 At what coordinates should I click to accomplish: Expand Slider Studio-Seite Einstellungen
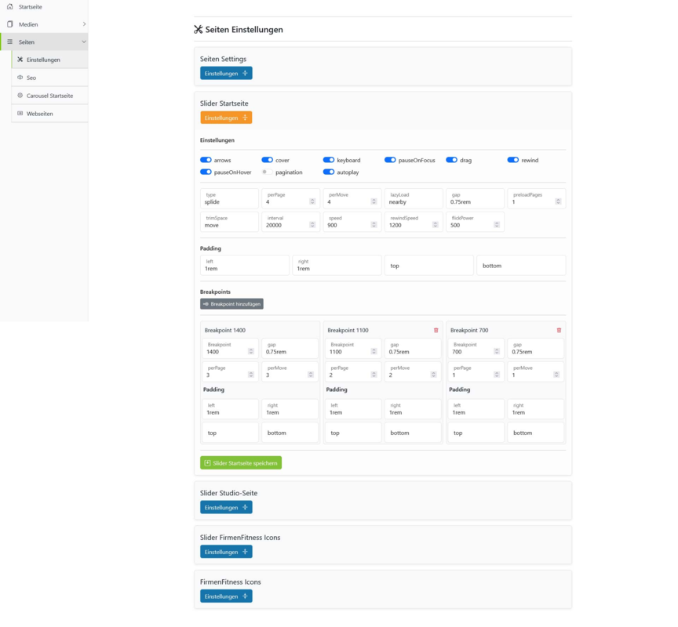(x=226, y=507)
